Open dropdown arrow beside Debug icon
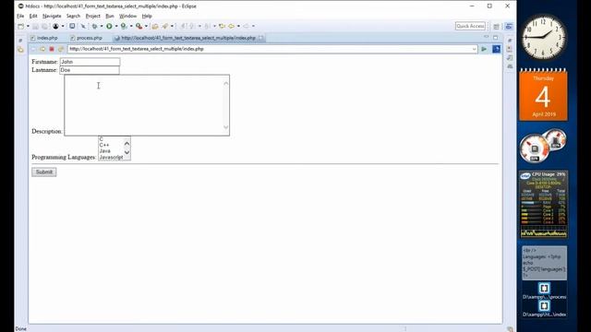591x332 pixels. coord(102,27)
